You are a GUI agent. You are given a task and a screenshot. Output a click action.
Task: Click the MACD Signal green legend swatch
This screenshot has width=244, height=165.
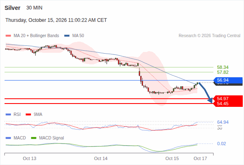pos(33,138)
